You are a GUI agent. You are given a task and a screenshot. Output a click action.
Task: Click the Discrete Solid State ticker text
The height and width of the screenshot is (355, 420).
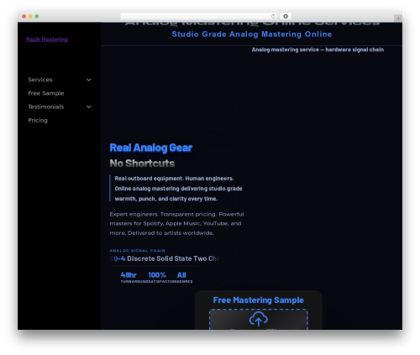[x=164, y=258]
